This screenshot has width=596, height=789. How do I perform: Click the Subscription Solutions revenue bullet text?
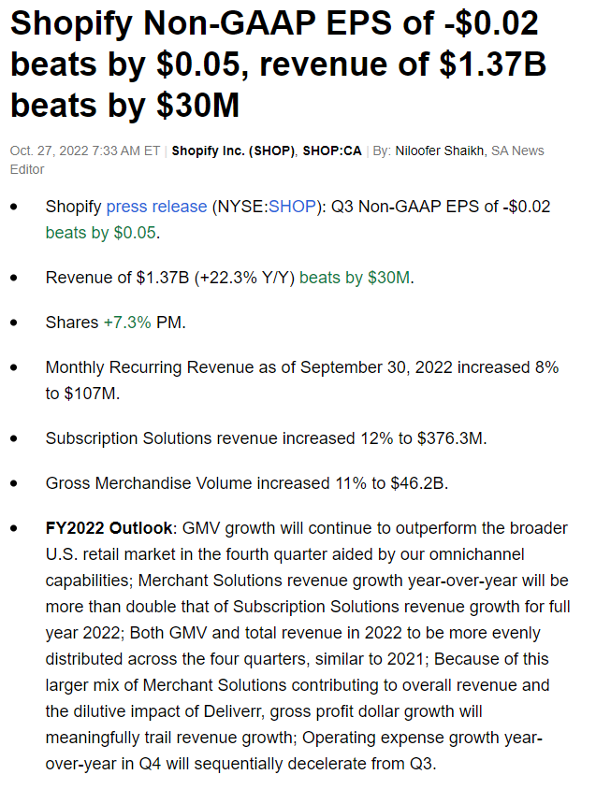click(x=266, y=438)
